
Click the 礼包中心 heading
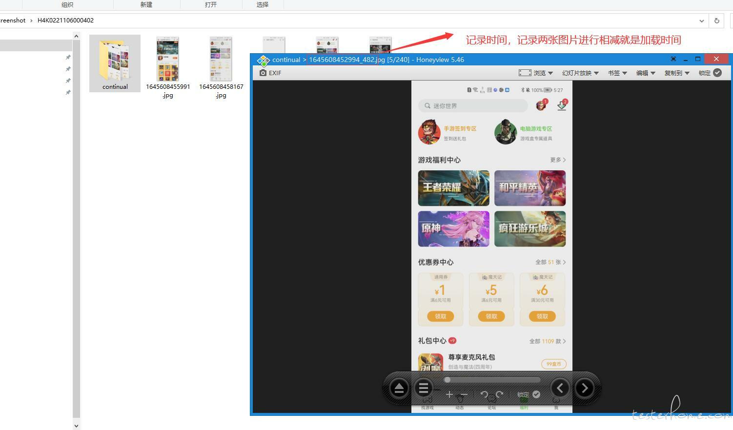click(432, 341)
